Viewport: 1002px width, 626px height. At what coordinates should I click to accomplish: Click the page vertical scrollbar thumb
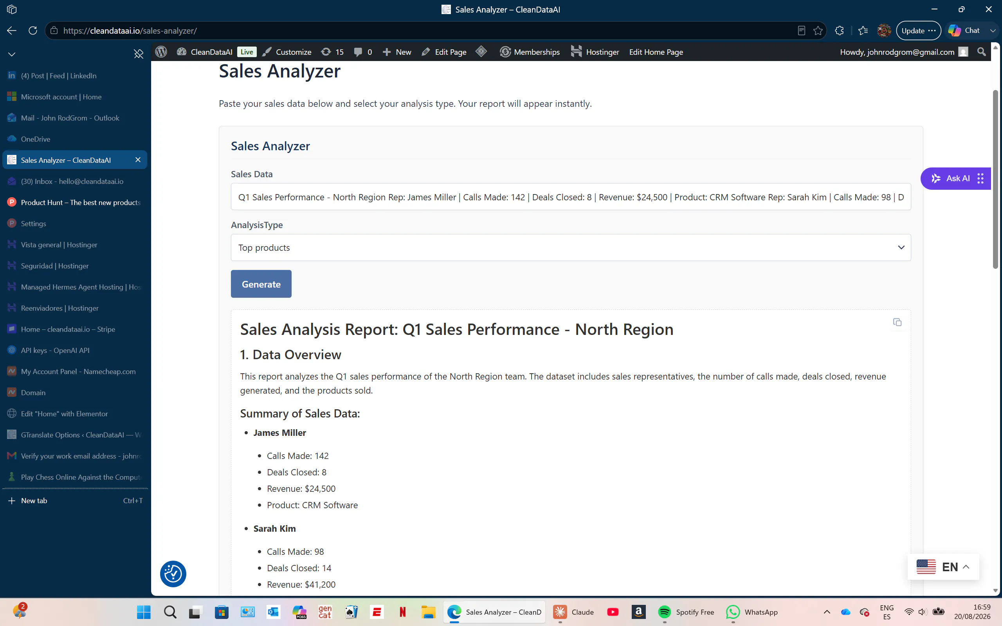(995, 179)
